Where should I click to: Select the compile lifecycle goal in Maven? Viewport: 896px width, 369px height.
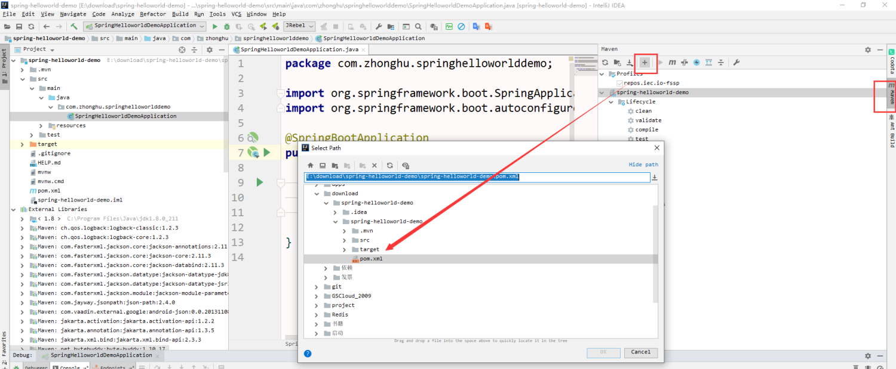click(x=646, y=129)
